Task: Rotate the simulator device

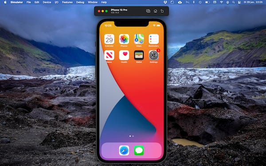Action: pos(162,11)
